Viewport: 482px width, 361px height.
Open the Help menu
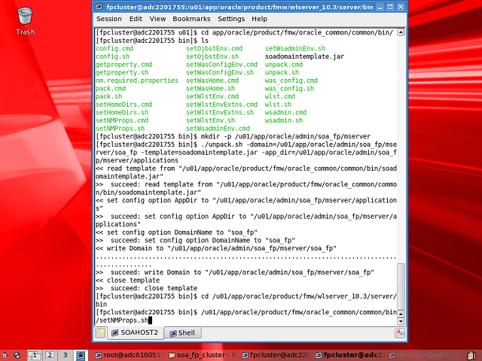tap(259, 19)
